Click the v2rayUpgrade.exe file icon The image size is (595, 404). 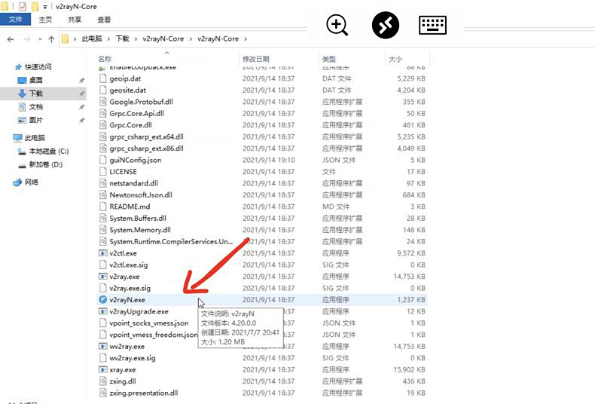pyautogui.click(x=102, y=311)
